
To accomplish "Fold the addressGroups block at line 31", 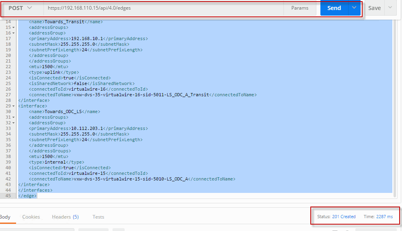I will pos(14,118).
